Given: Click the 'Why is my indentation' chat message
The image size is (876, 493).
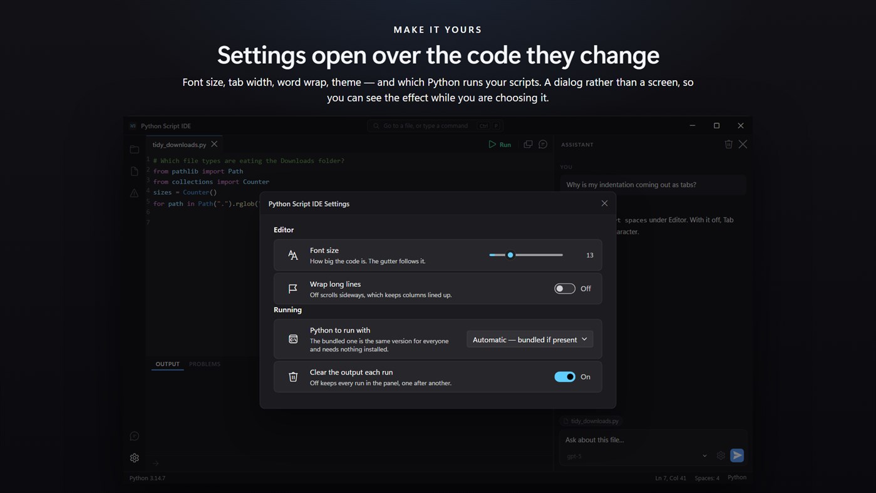Looking at the screenshot, I should click(x=652, y=185).
